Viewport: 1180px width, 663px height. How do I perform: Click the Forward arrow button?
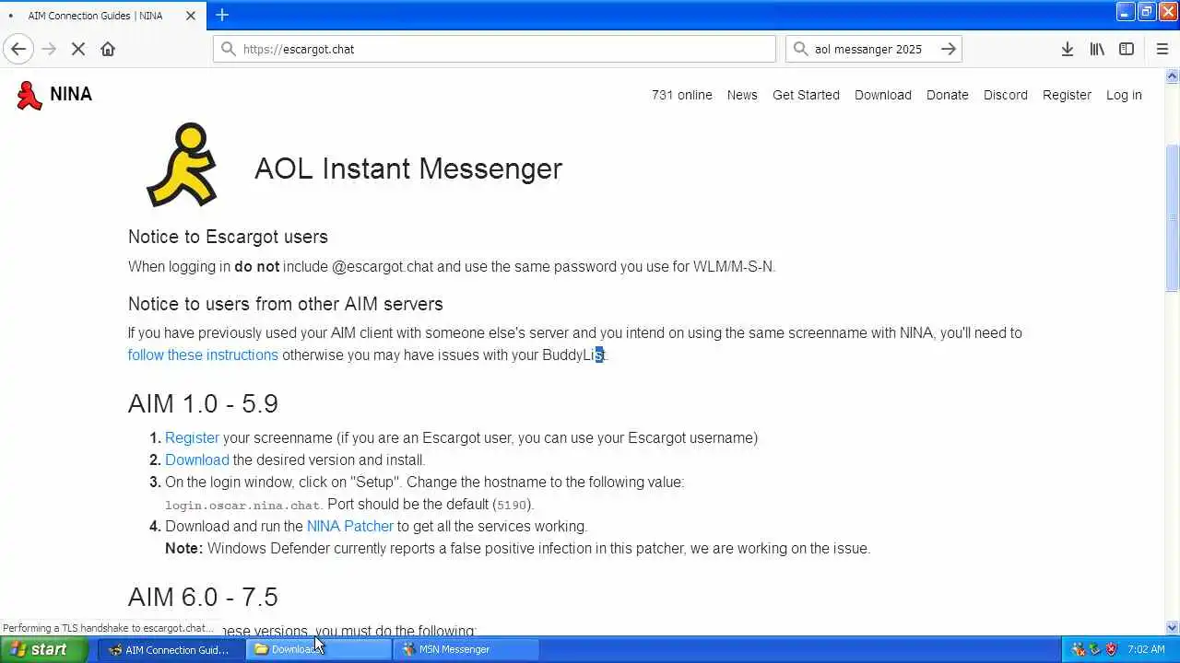[x=49, y=49]
